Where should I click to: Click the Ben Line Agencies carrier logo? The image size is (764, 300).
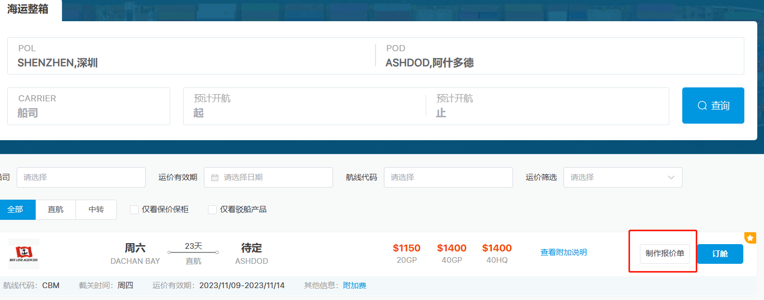pos(23,253)
